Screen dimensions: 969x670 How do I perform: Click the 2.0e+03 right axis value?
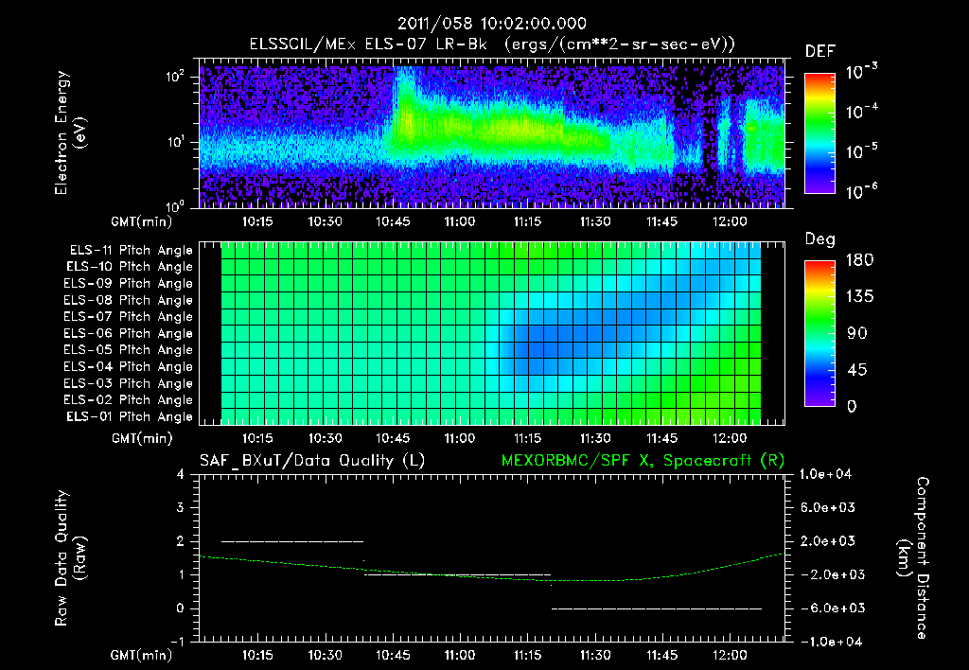point(828,541)
